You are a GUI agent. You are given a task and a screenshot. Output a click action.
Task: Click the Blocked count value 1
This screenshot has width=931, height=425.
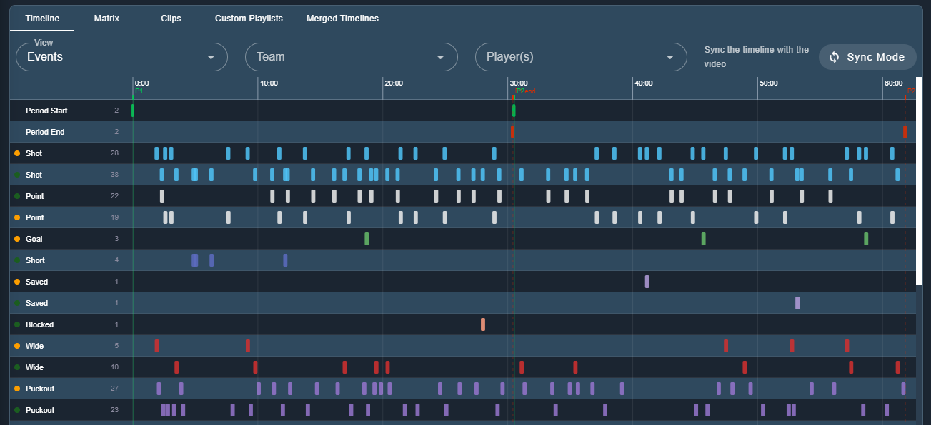tap(116, 324)
